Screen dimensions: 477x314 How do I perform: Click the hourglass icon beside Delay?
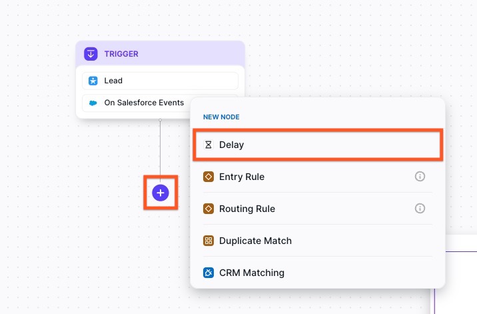coord(209,145)
